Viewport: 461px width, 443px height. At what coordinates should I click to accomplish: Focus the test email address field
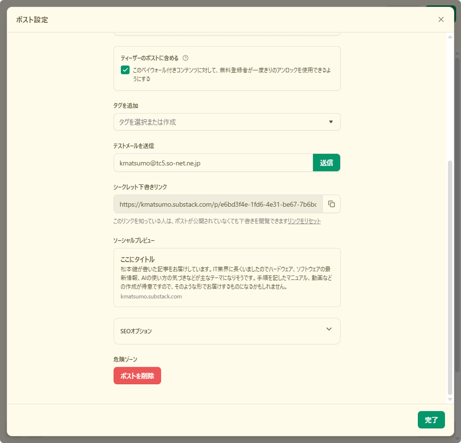point(213,163)
